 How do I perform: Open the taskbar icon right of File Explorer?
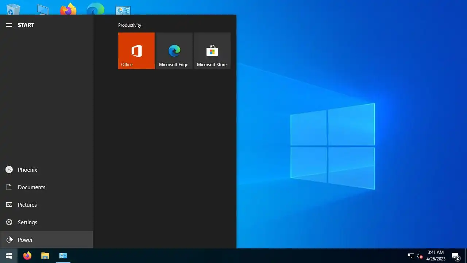pos(63,256)
